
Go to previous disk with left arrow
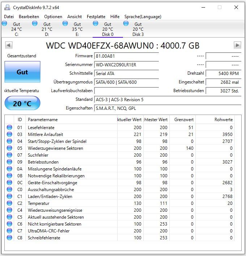9,45
